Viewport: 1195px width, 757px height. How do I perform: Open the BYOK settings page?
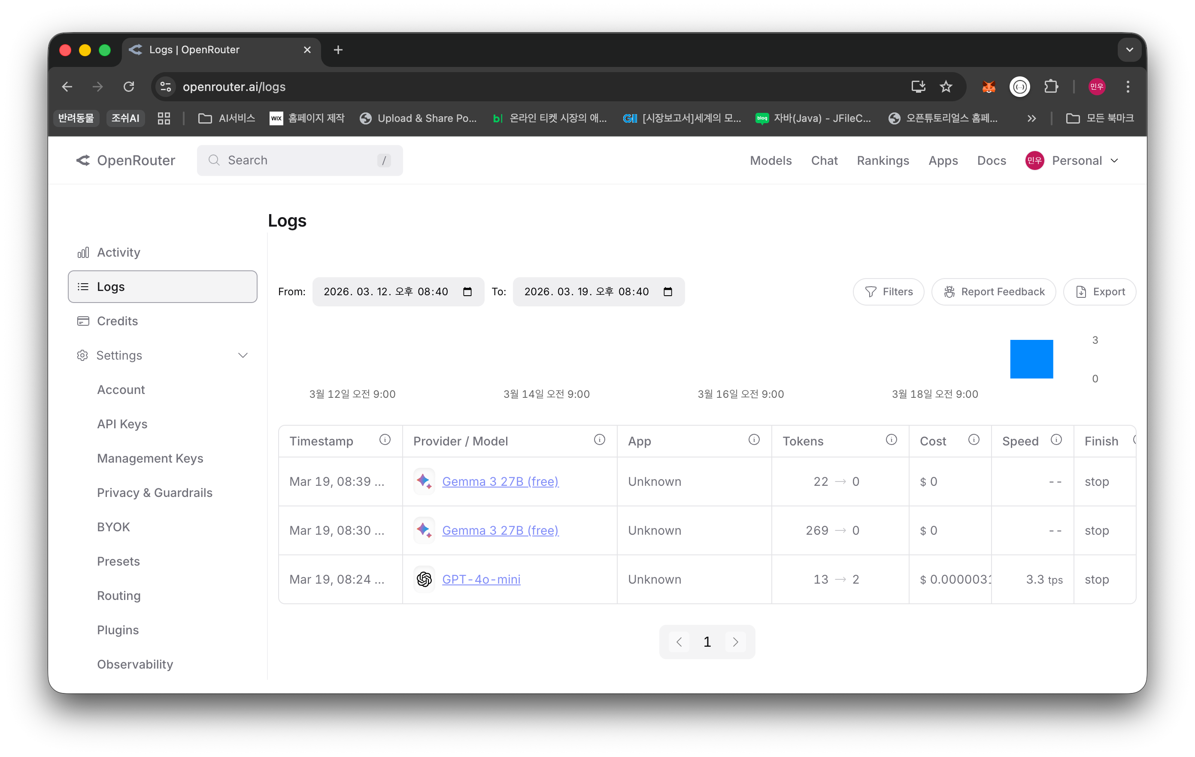click(x=113, y=527)
